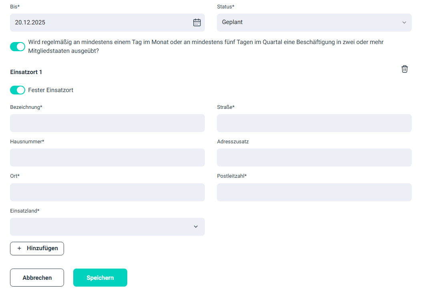Click the Abbrechen button
Image resolution: width=421 pixels, height=293 pixels.
coord(37,277)
